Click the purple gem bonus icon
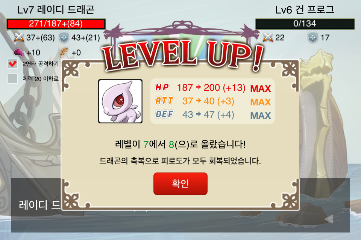Screen dimensions: 361x240 click(x=19, y=52)
